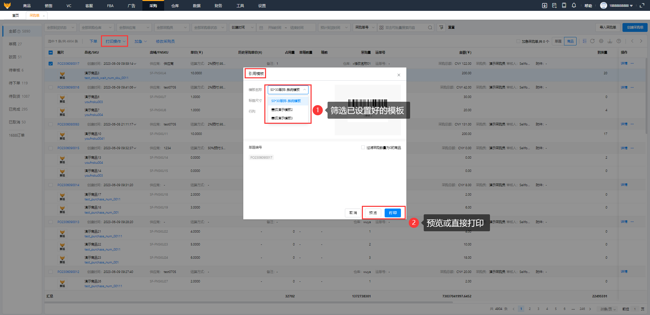
Task: Check the PO2306080083 order checkbox
Action: 51,124
